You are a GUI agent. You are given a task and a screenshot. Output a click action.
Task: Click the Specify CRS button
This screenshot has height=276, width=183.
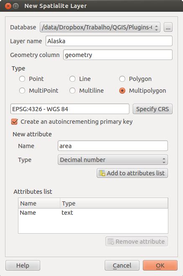(152, 109)
